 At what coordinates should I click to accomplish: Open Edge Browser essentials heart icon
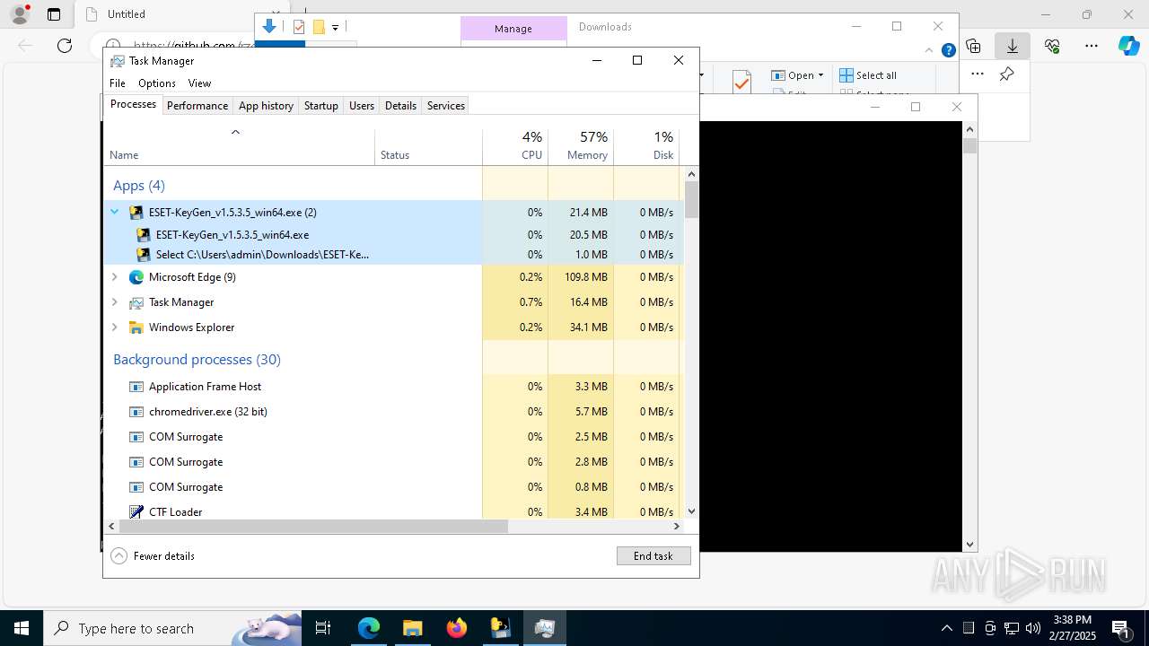pos(1052,46)
